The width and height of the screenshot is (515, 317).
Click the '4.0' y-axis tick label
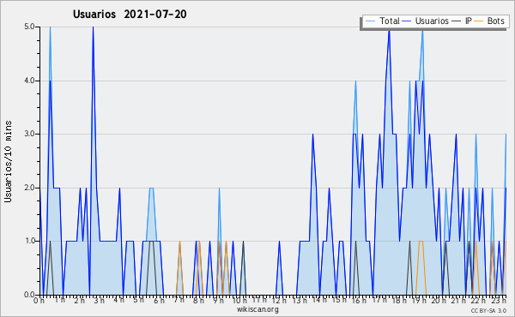pyautogui.click(x=29, y=81)
